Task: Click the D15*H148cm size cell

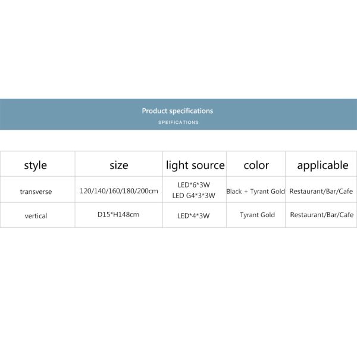Action: click(118, 214)
